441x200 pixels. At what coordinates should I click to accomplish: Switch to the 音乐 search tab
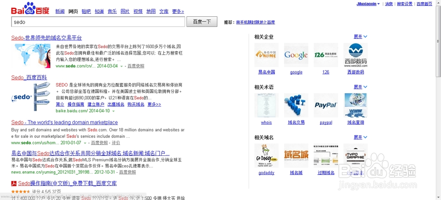pyautogui.click(x=112, y=11)
